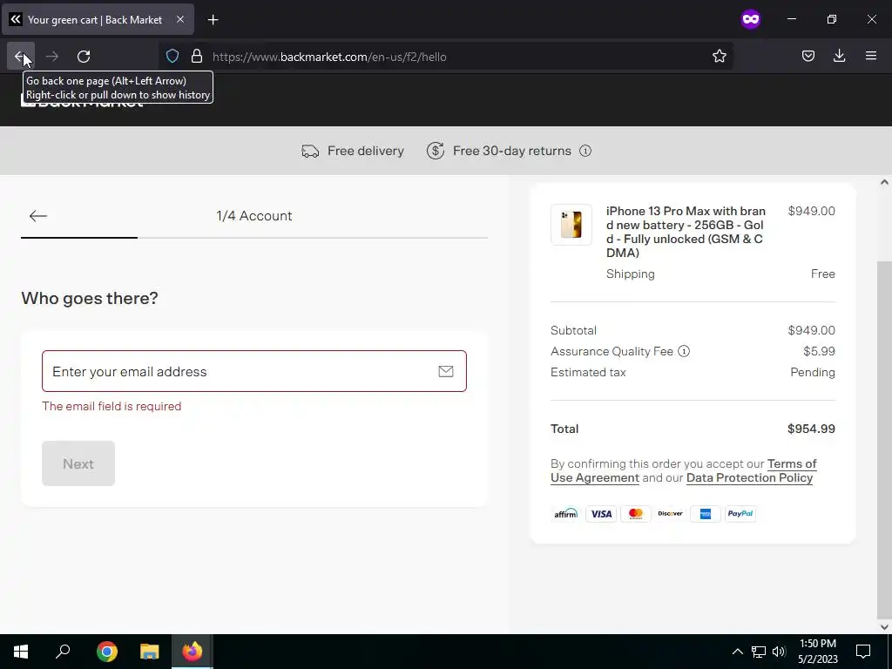
Task: Click the Free 30-day returns dollar icon
Action: tap(436, 152)
